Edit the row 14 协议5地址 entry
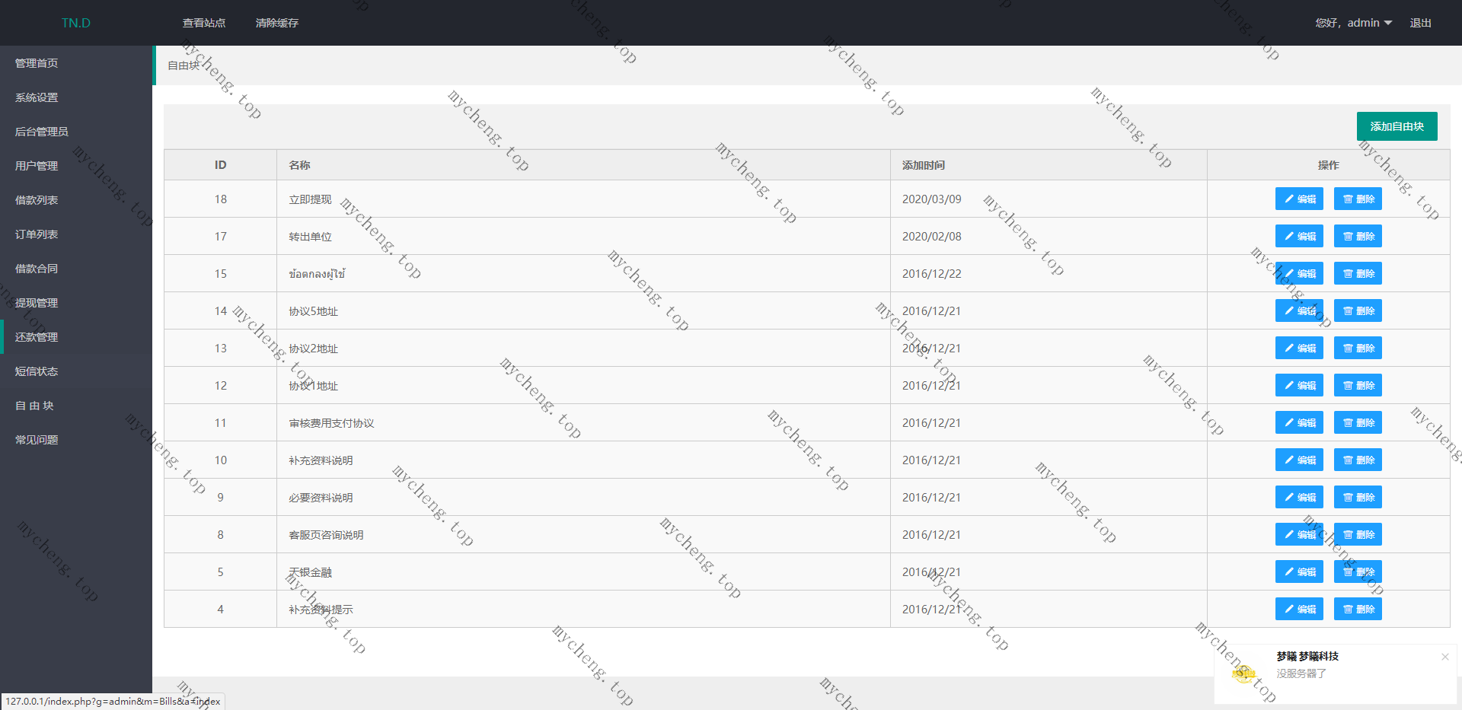Viewport: 1462px width, 710px height. (1299, 310)
